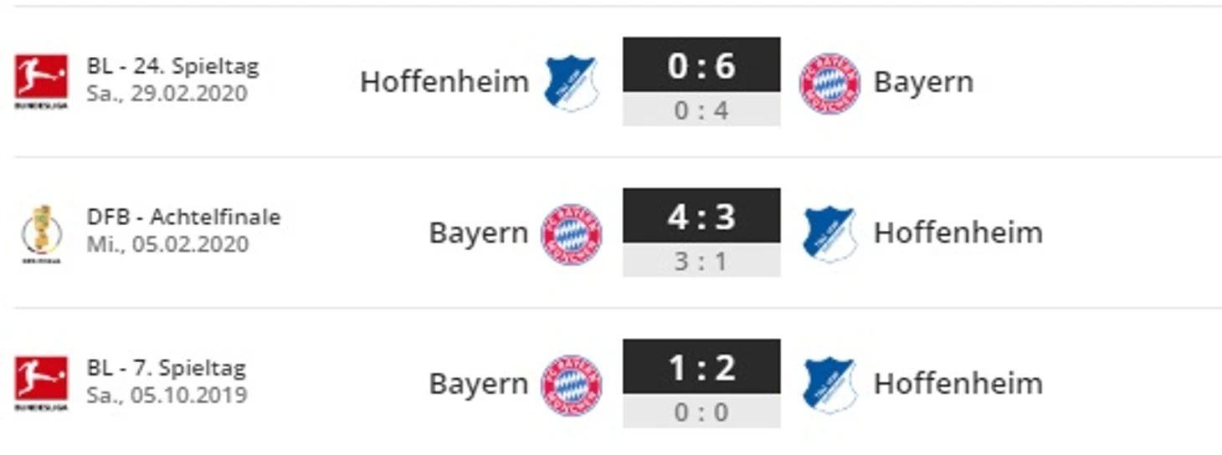Open the 1:2 final score box
This screenshot has width=1222, height=455.
coord(701,366)
